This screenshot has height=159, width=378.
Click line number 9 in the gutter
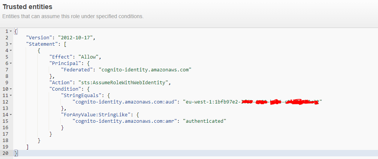(x=7, y=82)
